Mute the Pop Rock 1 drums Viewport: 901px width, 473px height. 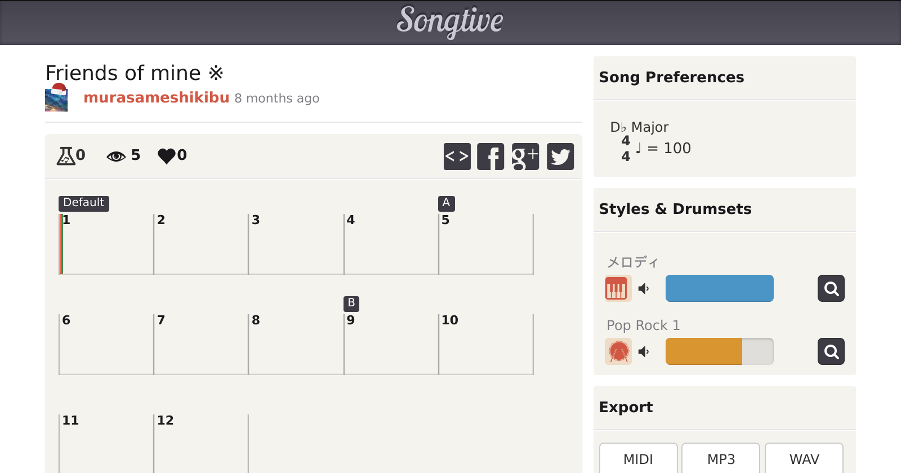[644, 352]
